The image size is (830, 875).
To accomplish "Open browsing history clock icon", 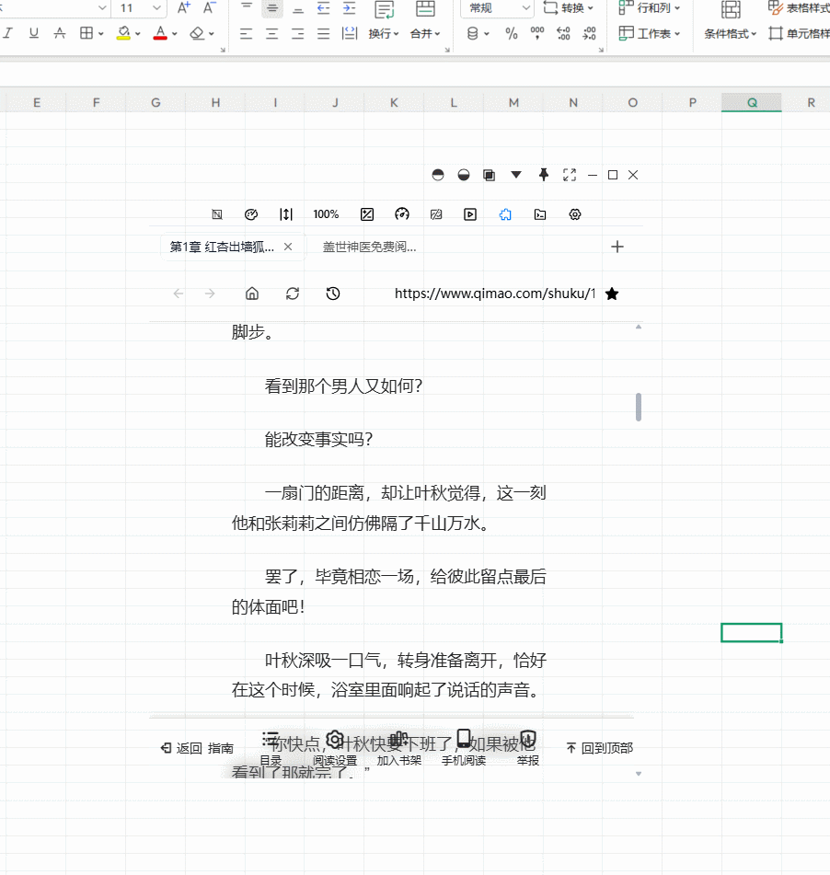I will (333, 294).
